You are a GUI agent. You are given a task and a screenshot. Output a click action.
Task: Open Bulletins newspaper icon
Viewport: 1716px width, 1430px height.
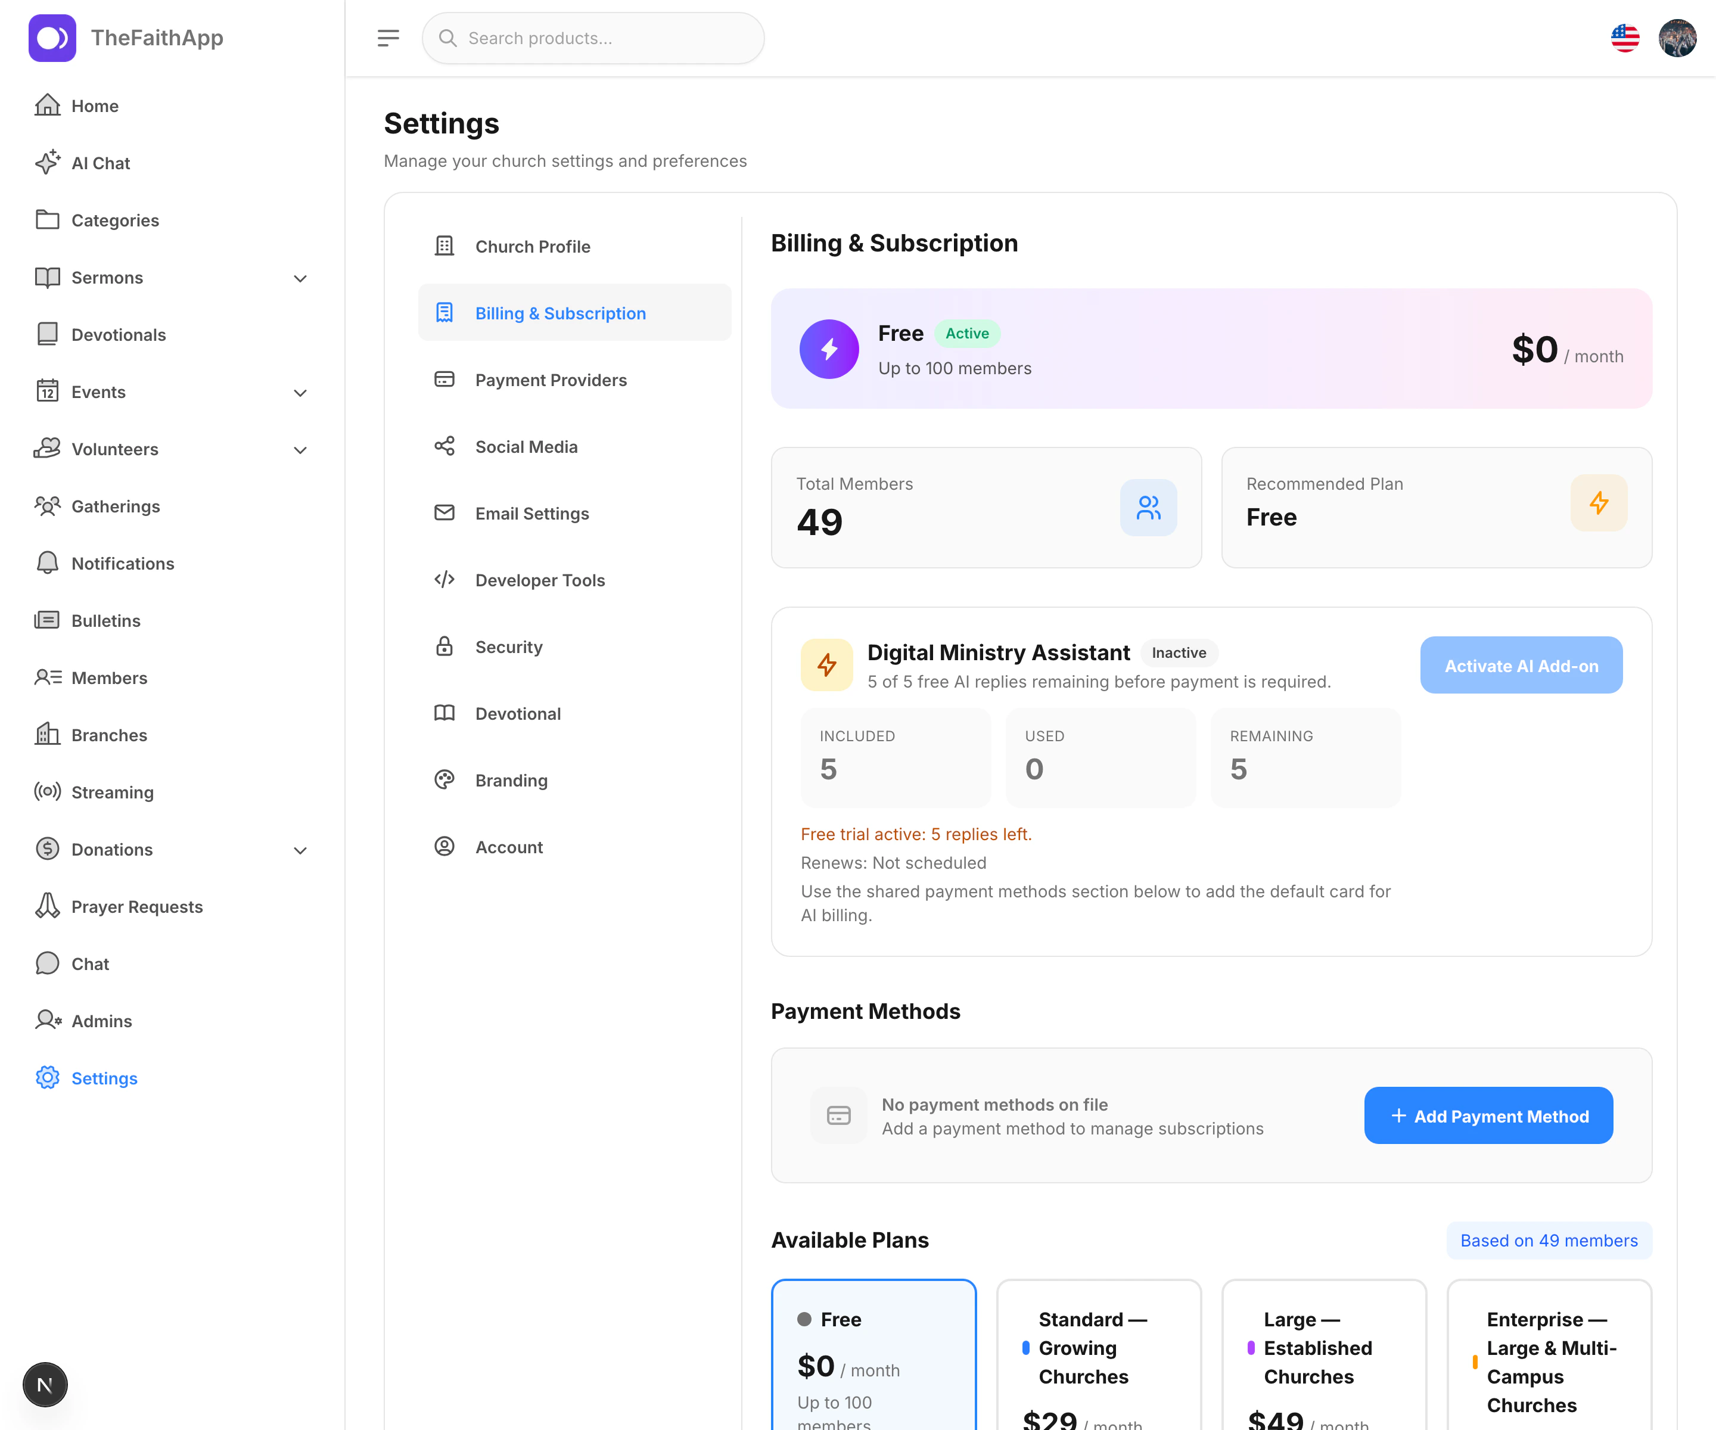click(x=48, y=620)
